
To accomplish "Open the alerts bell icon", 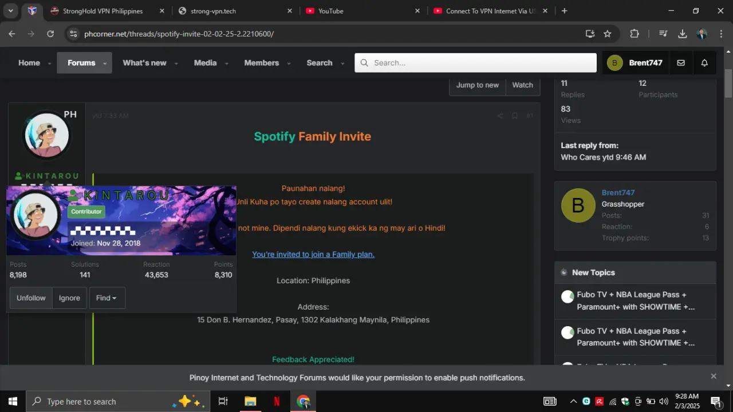I will tap(705, 63).
